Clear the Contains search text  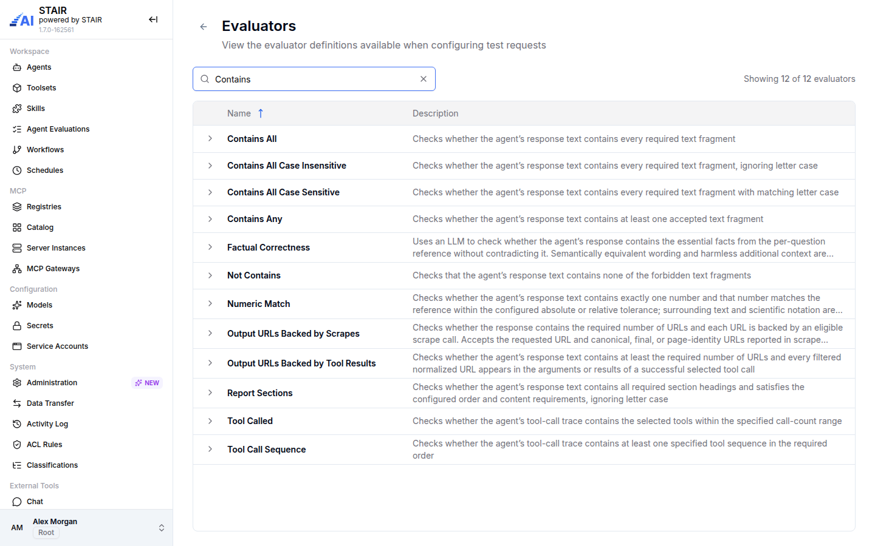(x=424, y=79)
